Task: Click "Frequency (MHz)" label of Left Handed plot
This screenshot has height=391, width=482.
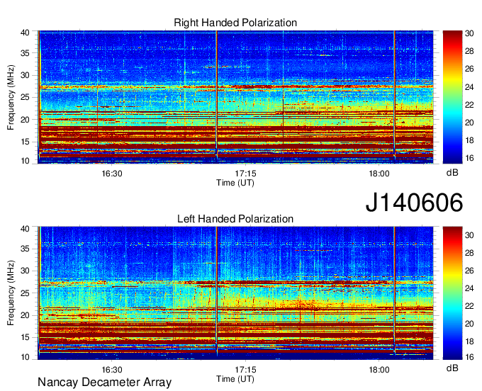Action: click(x=11, y=293)
